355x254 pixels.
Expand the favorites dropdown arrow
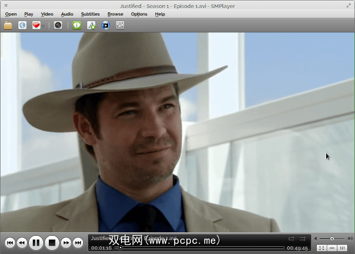[x=43, y=26]
